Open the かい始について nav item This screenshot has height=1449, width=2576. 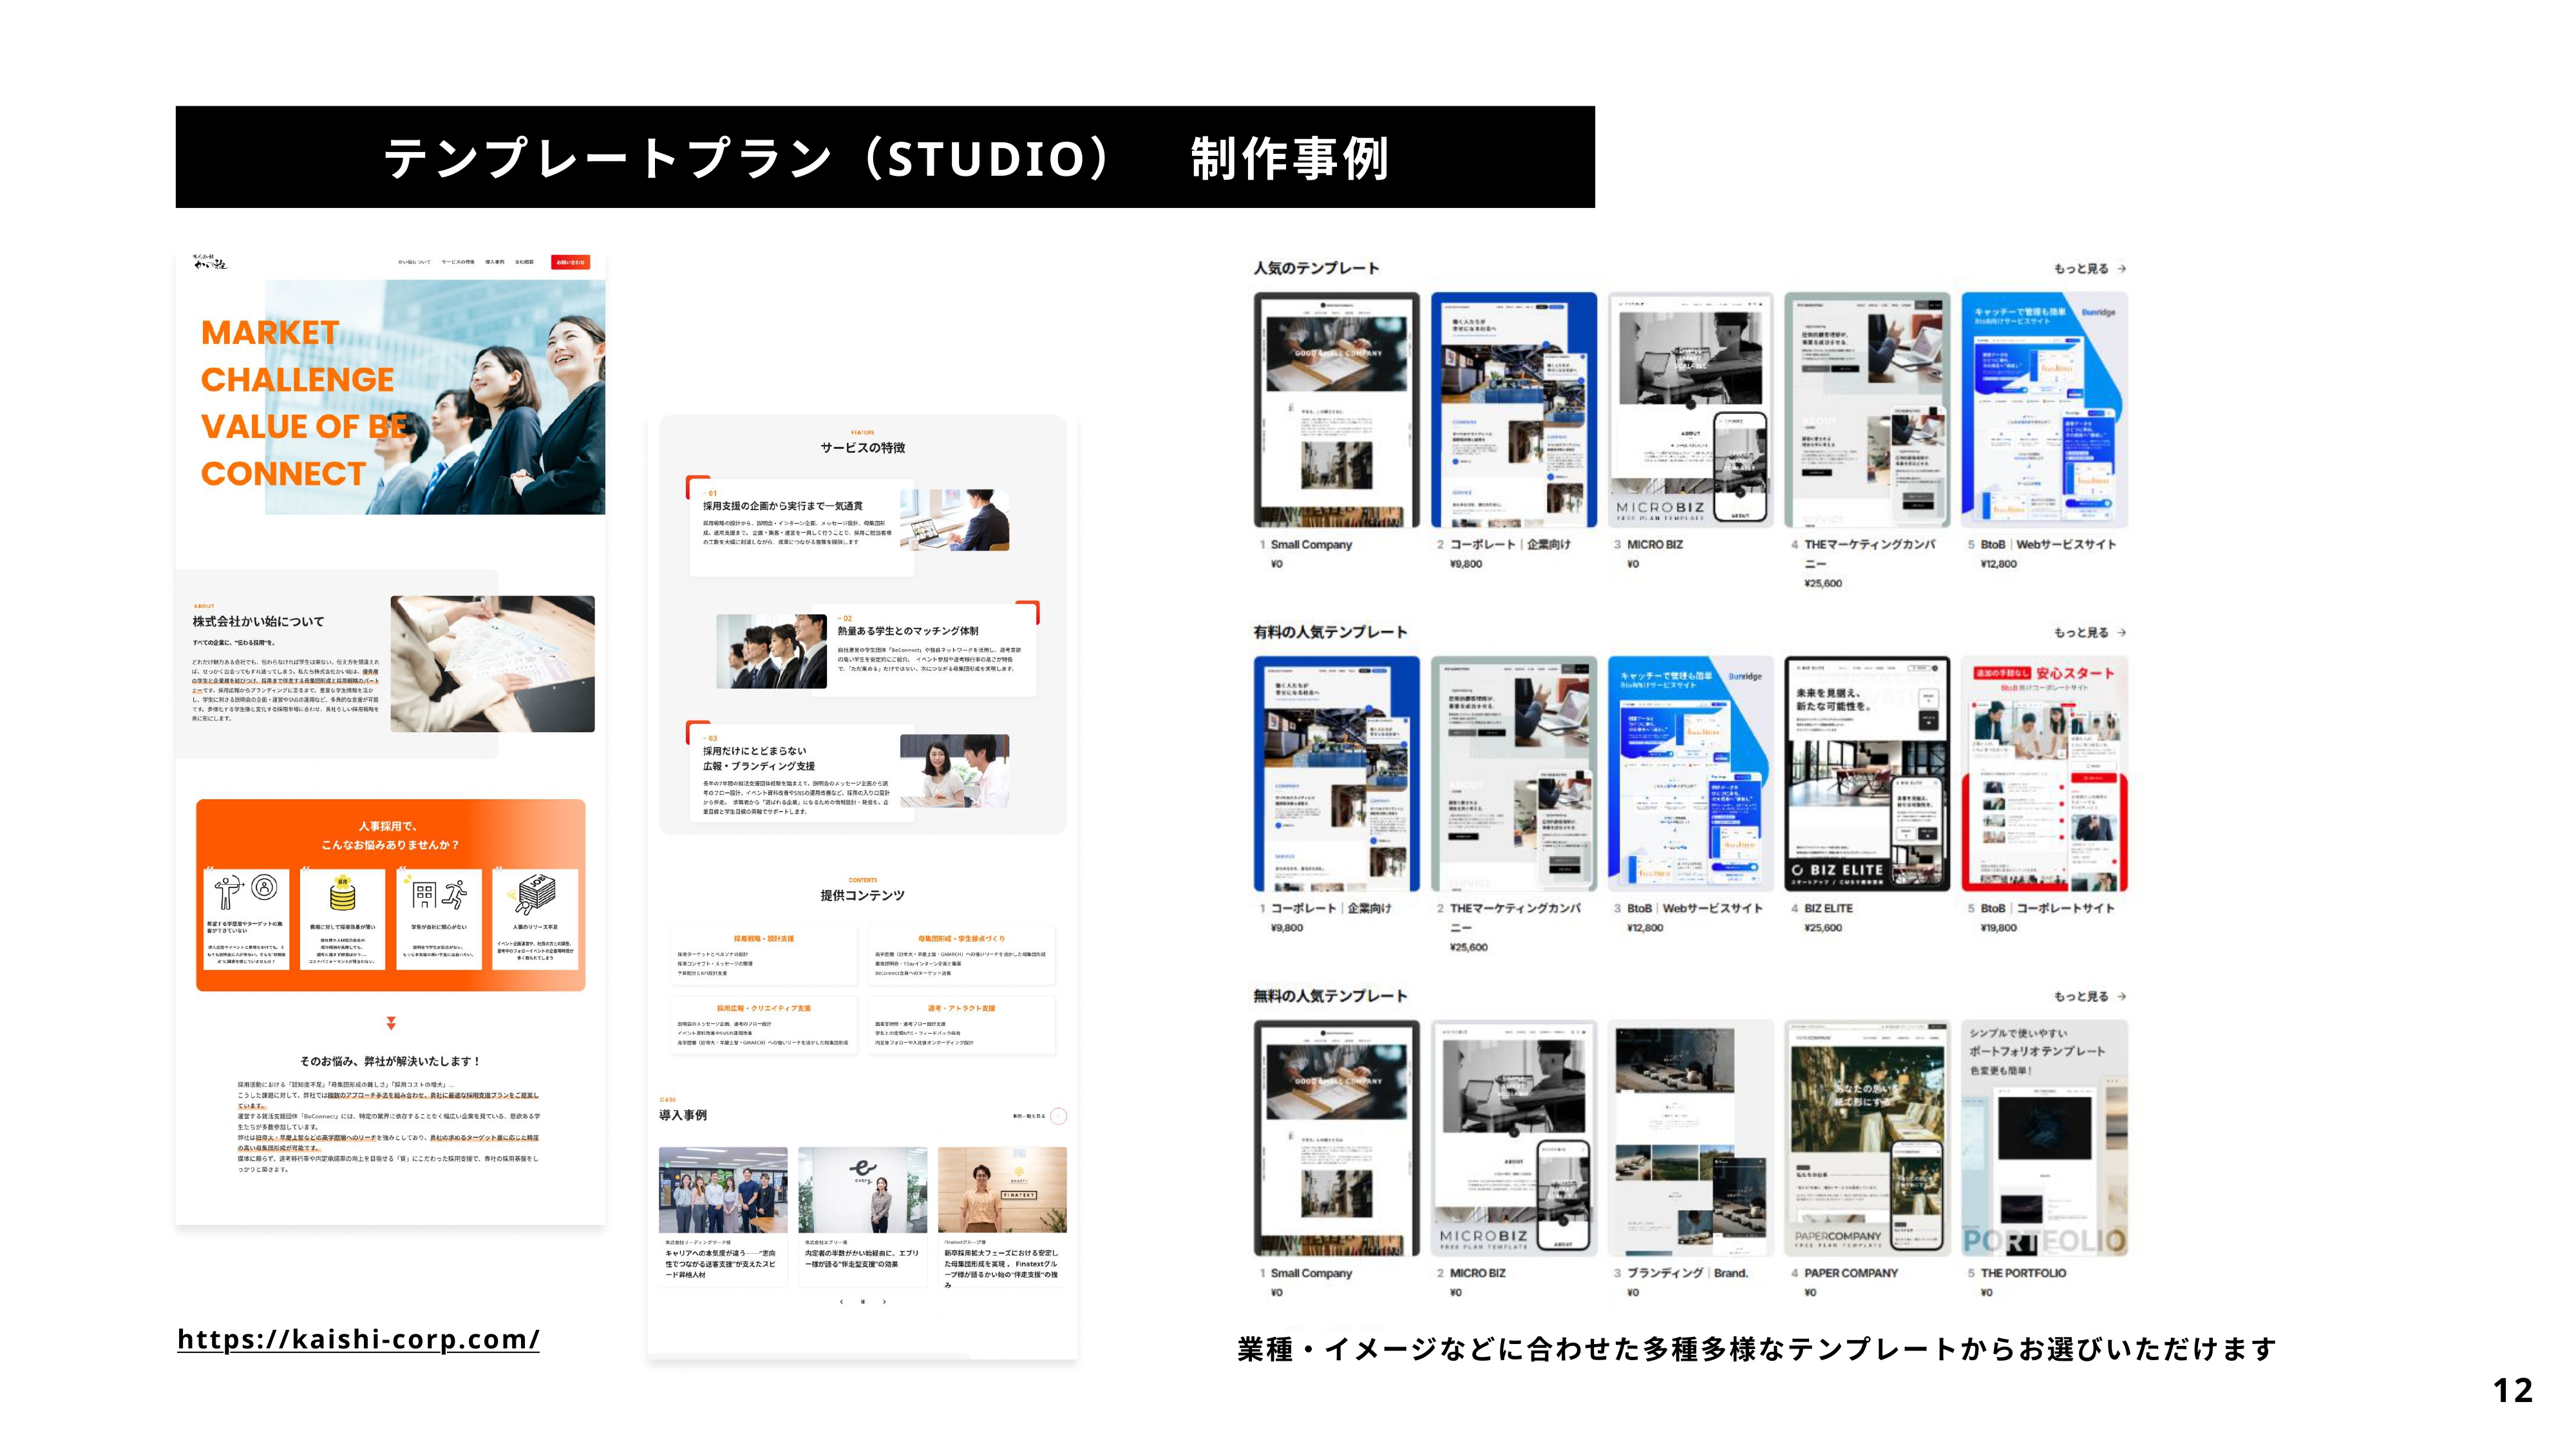pyautogui.click(x=414, y=262)
